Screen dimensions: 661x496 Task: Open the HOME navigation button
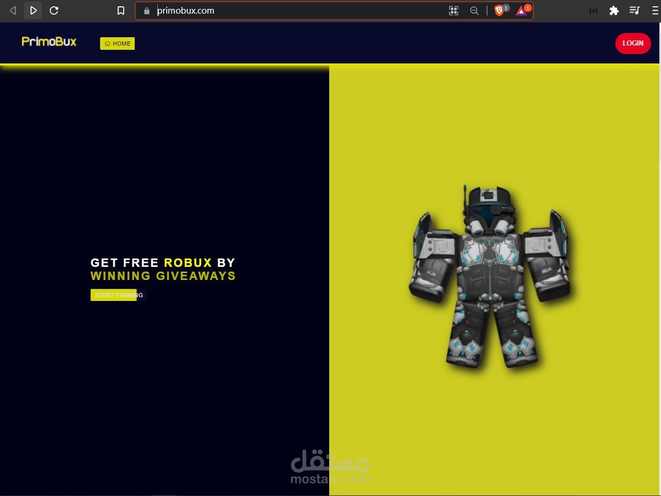click(x=117, y=44)
